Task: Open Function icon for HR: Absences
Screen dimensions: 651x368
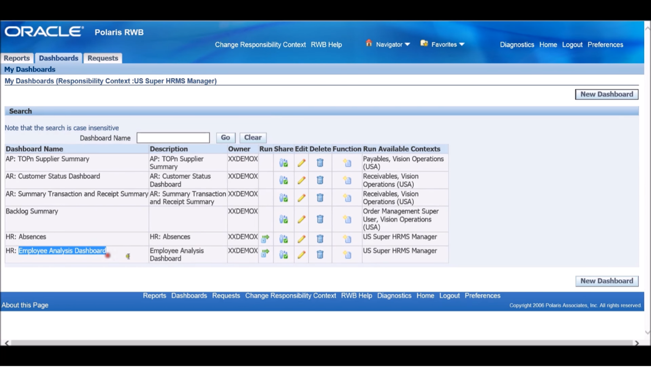Action: pos(347,239)
